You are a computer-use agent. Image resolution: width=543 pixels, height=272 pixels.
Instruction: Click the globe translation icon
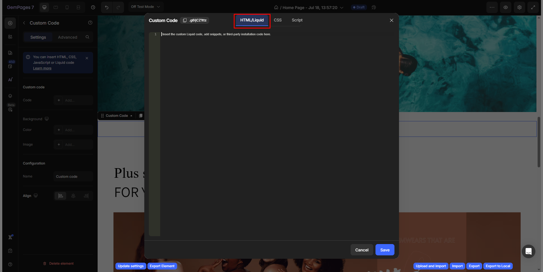pos(374,7)
